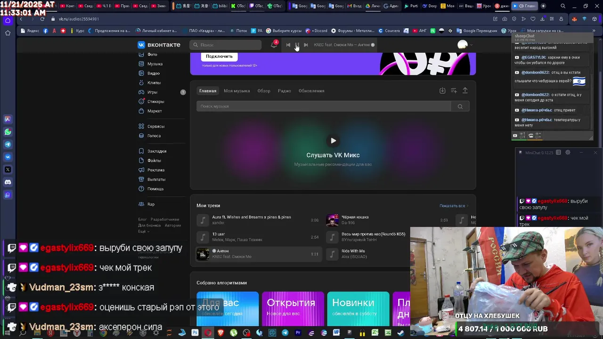Open Steam from the taskbar
The height and width of the screenshot is (339, 603).
pos(400,333)
